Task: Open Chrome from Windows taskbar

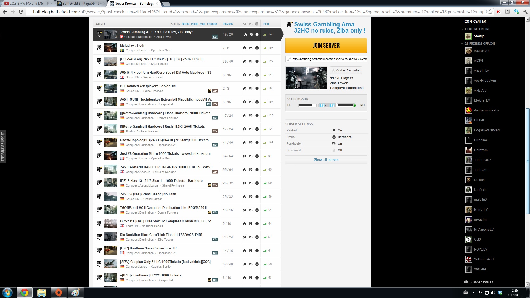Action: pyautogui.click(x=25, y=292)
